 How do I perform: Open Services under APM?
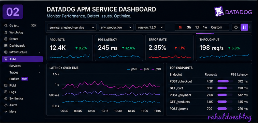[x=15, y=66]
